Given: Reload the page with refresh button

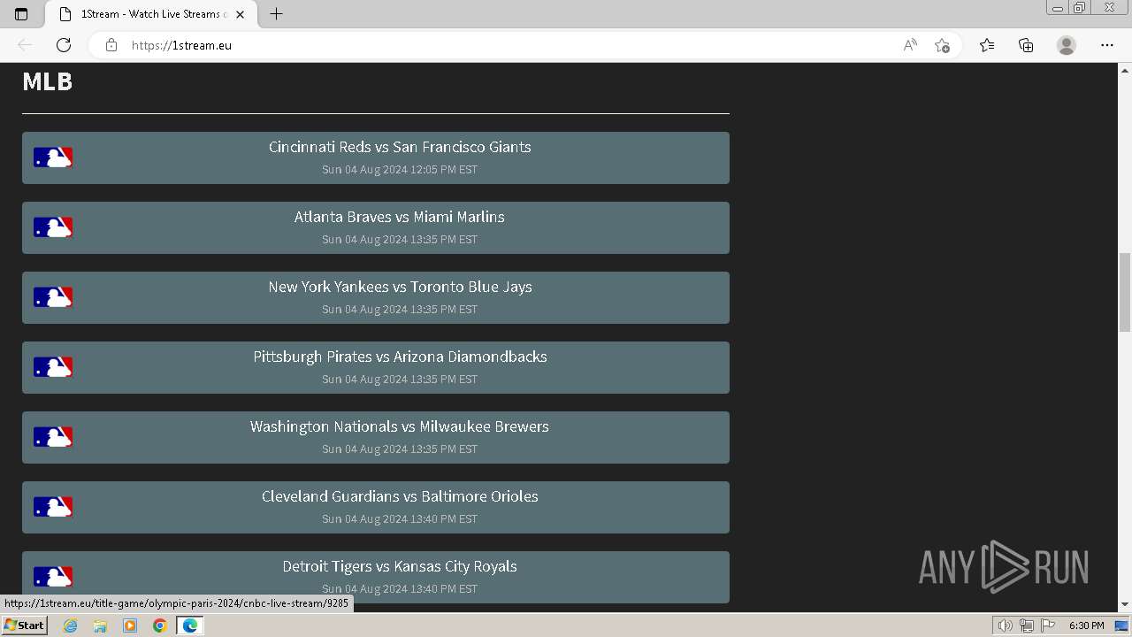Looking at the screenshot, I should 64,45.
